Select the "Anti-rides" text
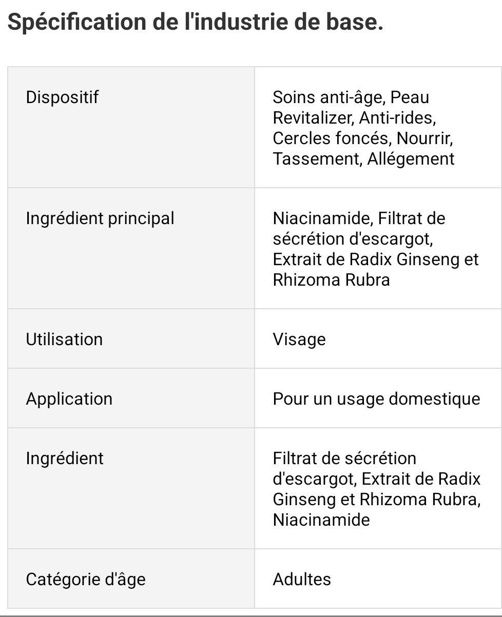This screenshot has height=617, width=502. pos(396,117)
